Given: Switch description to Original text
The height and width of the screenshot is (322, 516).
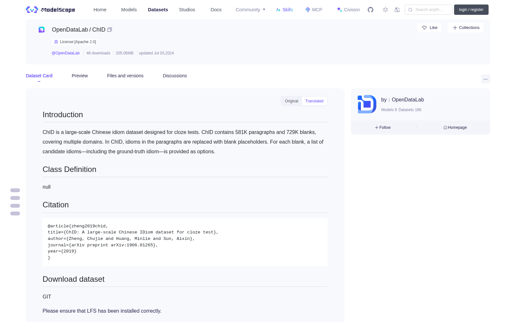Looking at the screenshot, I should click(x=292, y=101).
